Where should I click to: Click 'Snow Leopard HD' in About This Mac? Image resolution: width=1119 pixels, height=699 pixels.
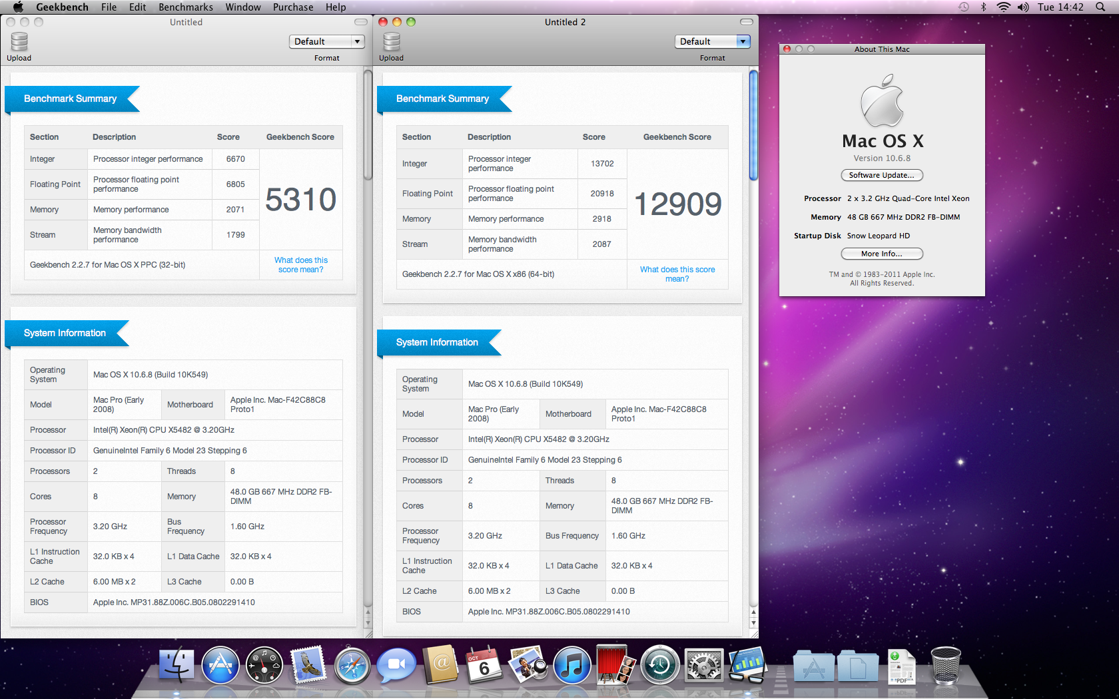pos(878,236)
